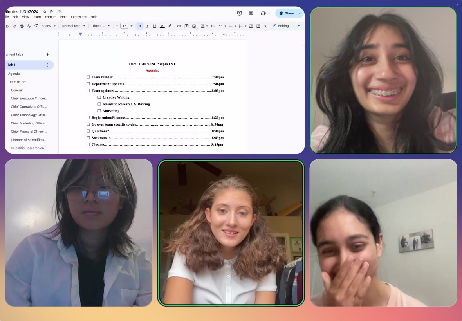Click the insert link icon
462x321 pixels.
pyautogui.click(x=179, y=26)
